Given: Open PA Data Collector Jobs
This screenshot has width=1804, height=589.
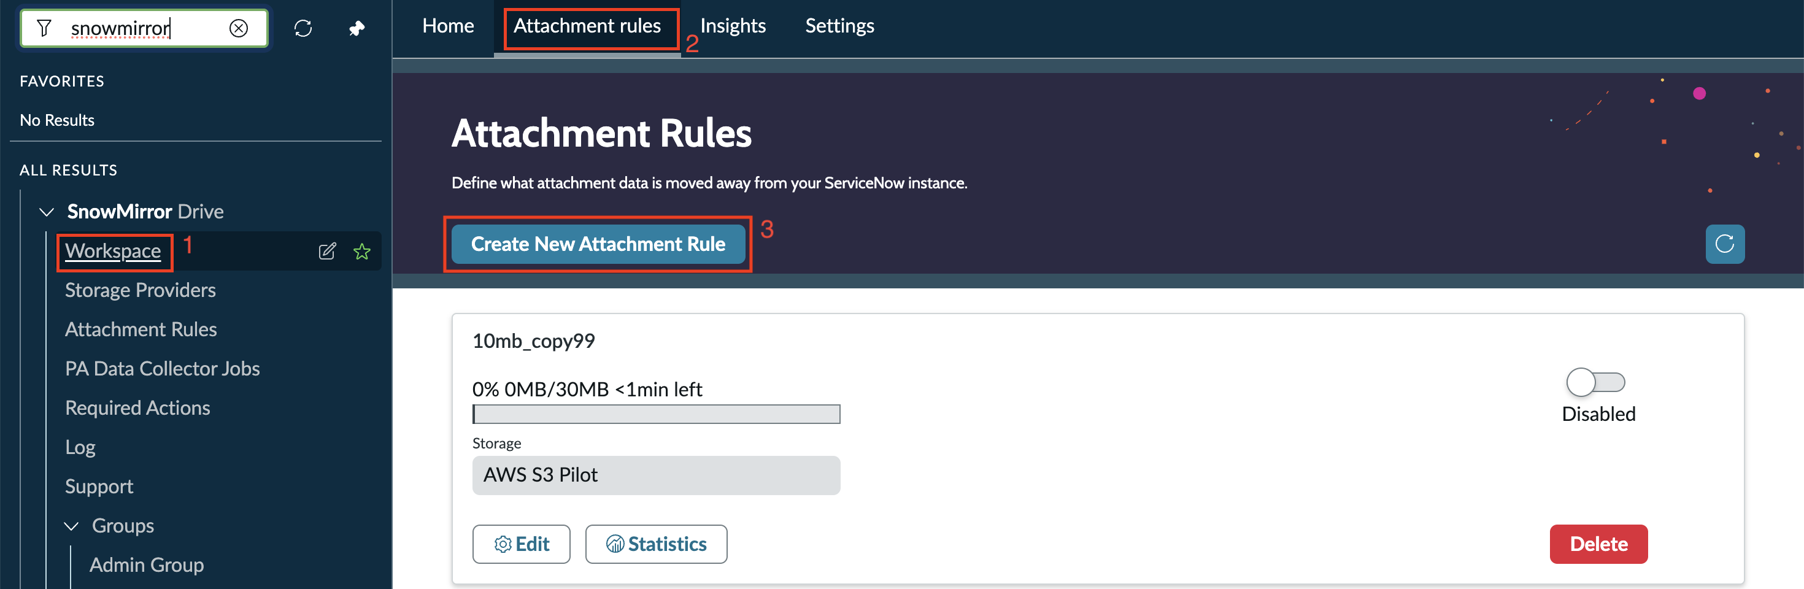Looking at the screenshot, I should 163,368.
